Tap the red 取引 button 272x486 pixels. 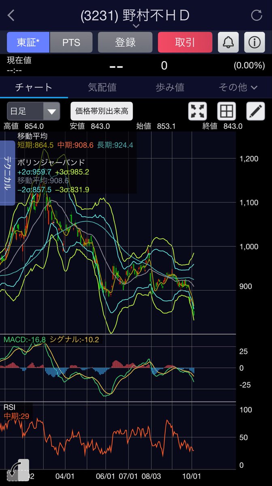point(185,42)
